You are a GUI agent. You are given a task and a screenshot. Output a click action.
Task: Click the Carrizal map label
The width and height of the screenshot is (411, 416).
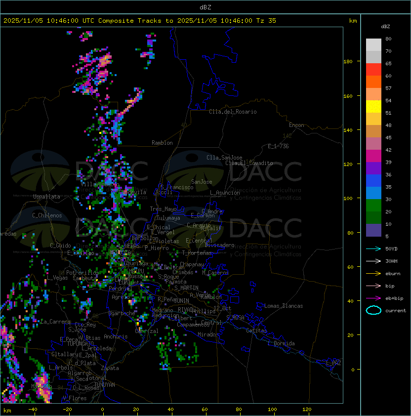[147, 331]
